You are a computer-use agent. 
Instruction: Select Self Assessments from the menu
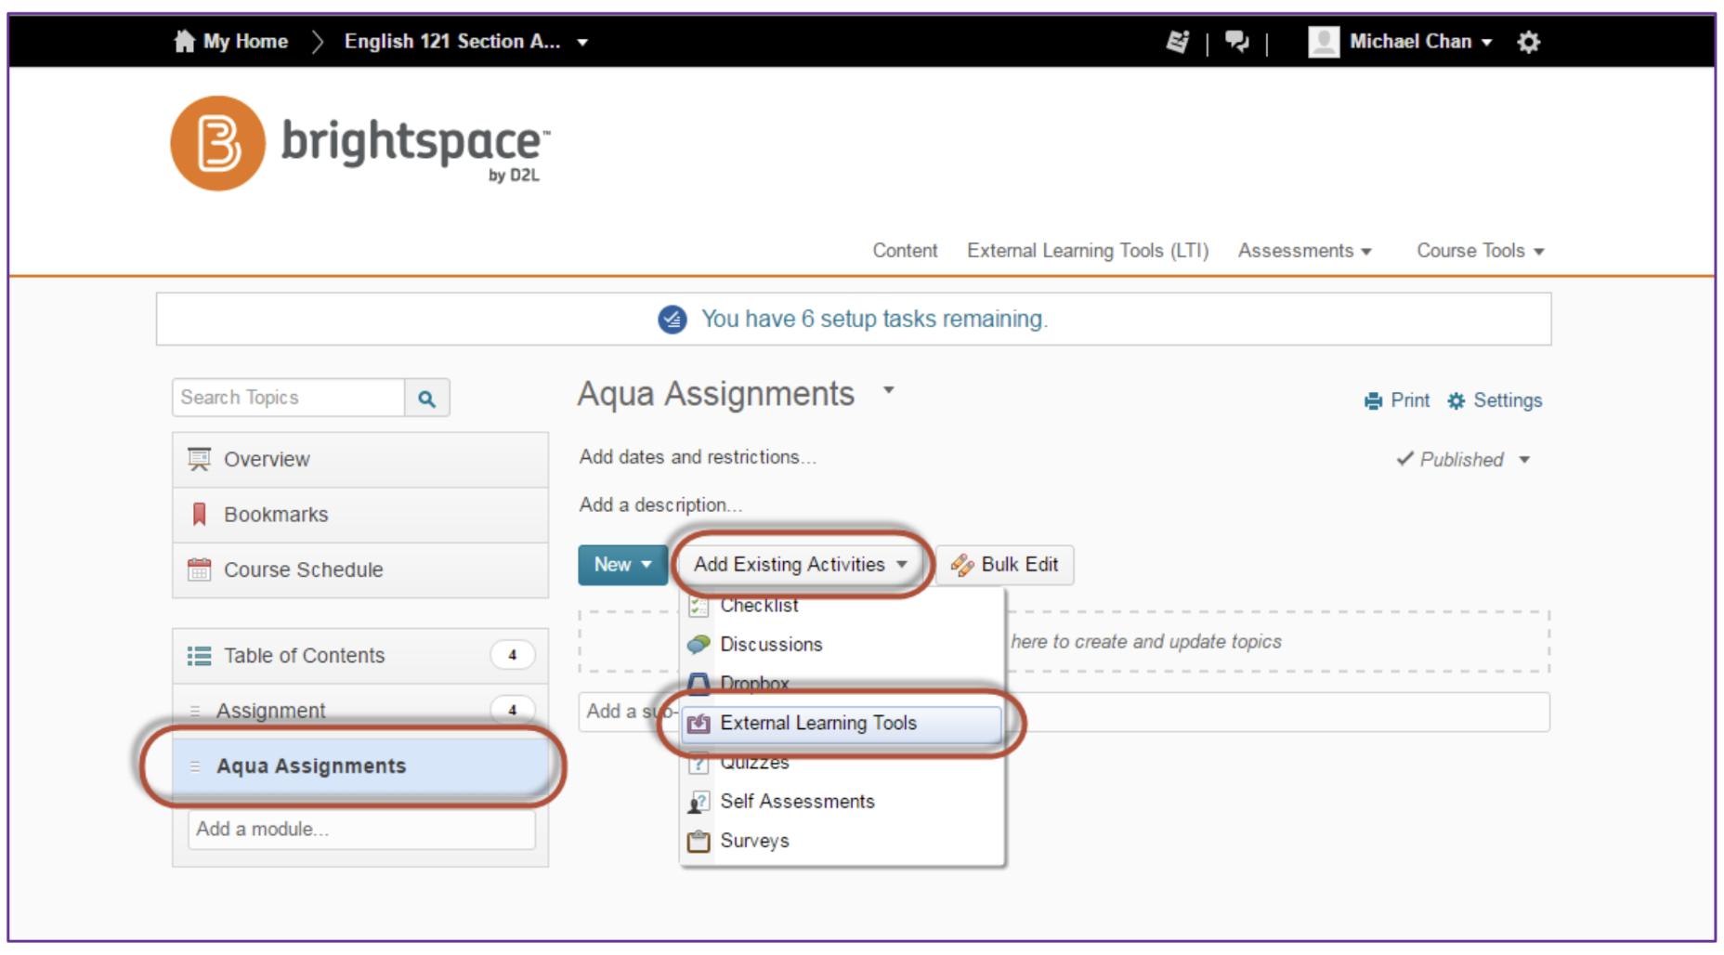842,802
